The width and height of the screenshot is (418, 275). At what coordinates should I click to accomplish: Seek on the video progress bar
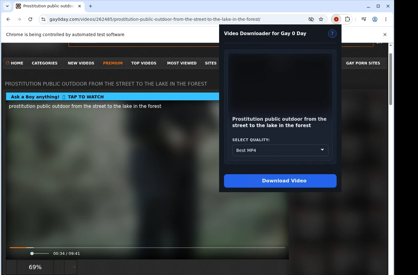pos(147,248)
